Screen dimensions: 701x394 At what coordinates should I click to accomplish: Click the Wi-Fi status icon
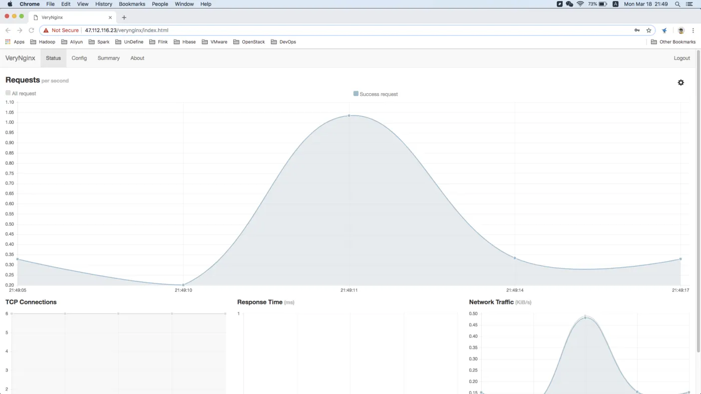pyautogui.click(x=580, y=4)
